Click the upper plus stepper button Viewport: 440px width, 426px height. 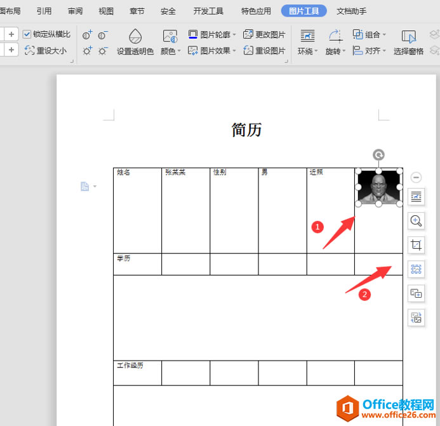11,34
